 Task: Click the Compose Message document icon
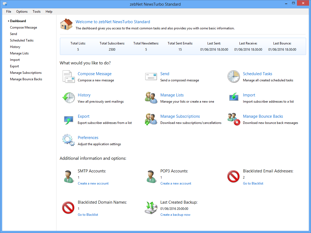68,76
